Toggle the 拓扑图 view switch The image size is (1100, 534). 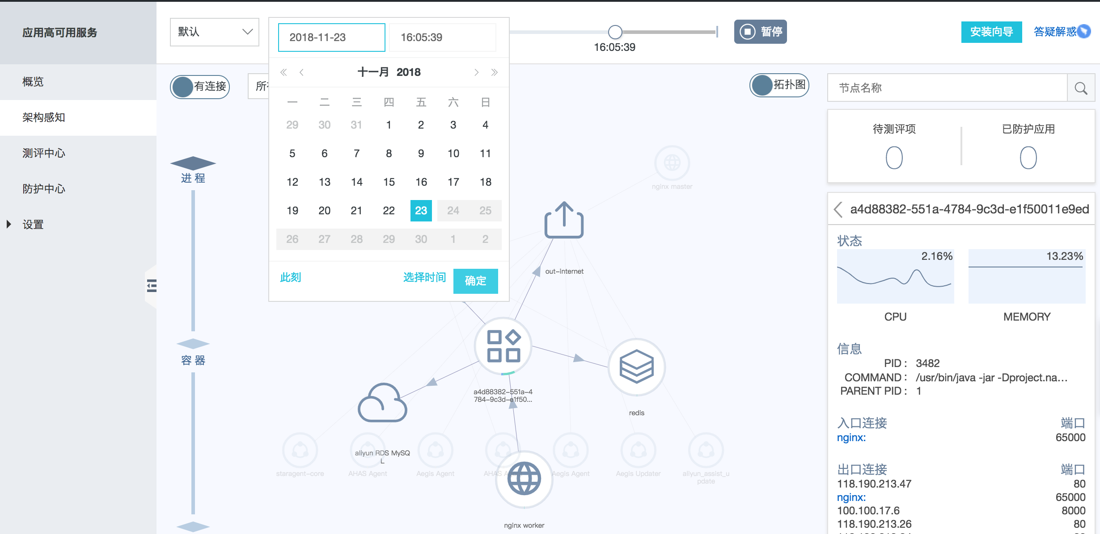(x=779, y=85)
